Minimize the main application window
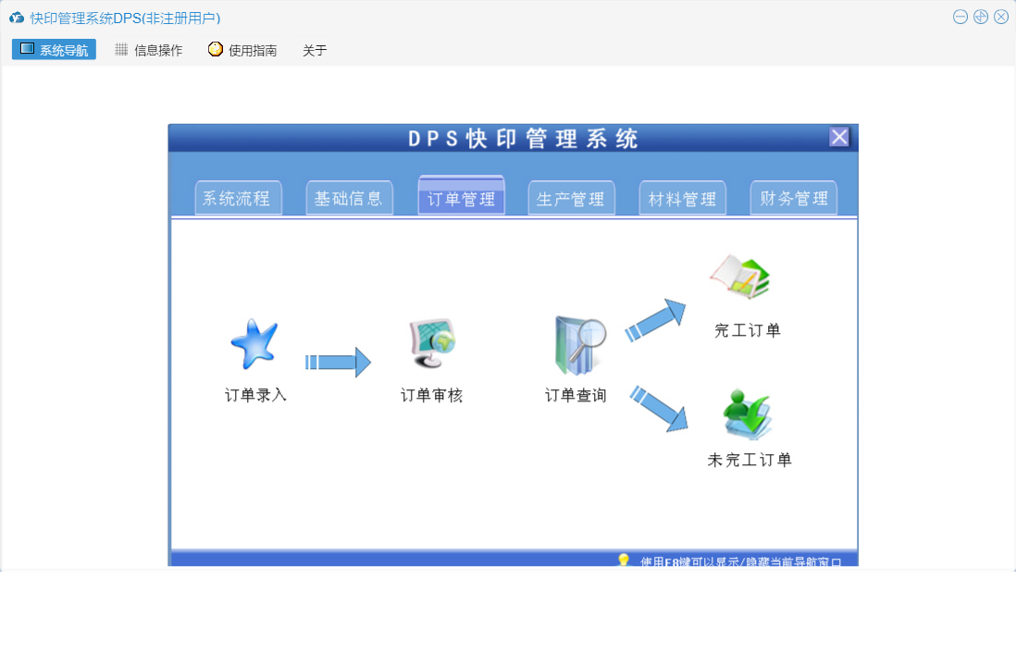Image resolution: width=1016 pixels, height=665 pixels. (x=960, y=18)
